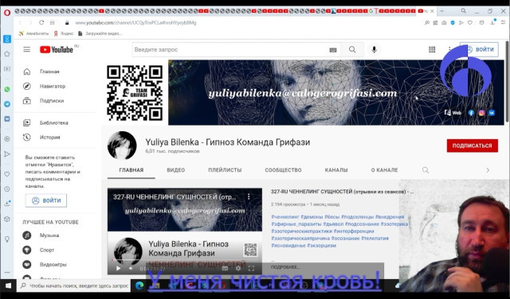The image size is (510, 299).
Task: Open the YouTube hamburger guide menu
Action: tap(26, 49)
